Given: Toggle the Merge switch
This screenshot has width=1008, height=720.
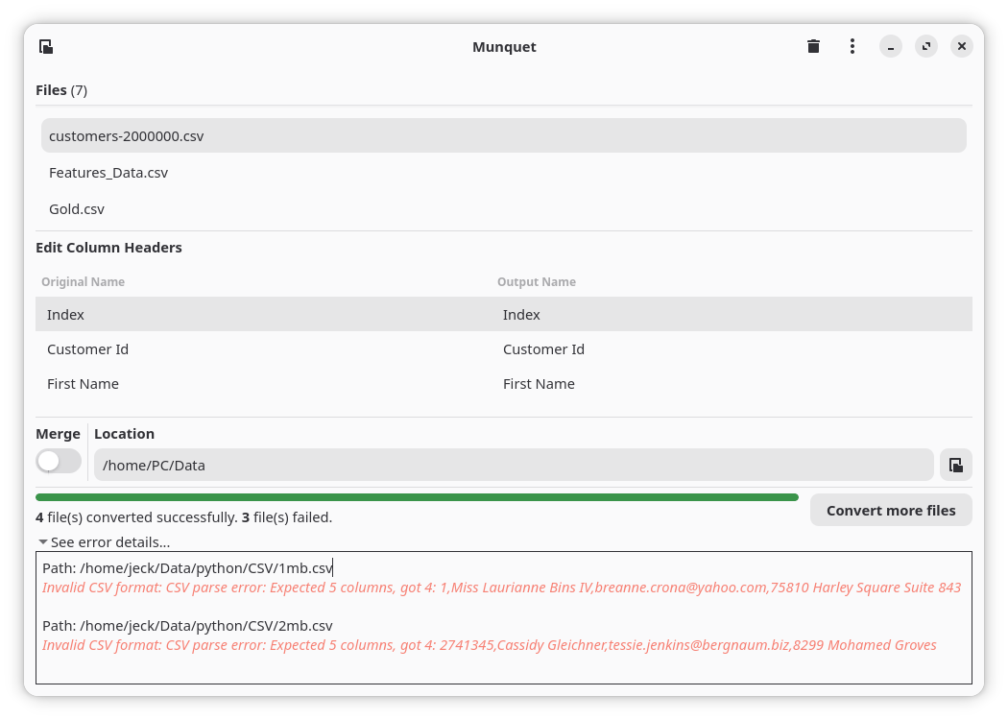Looking at the screenshot, I should (x=59, y=461).
